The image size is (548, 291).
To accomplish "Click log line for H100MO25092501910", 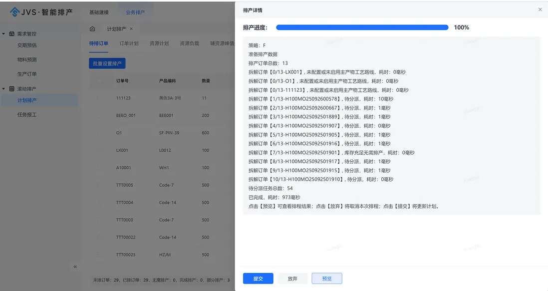I will [321, 180].
